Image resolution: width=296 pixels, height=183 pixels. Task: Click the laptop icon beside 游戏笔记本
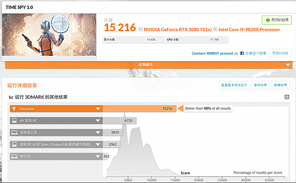pyautogui.click(x=14, y=133)
